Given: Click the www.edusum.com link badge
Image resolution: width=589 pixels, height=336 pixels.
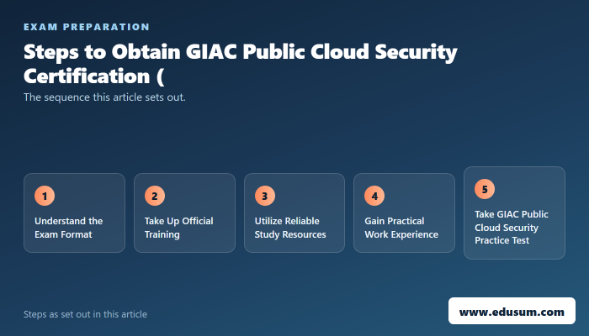Looking at the screenshot, I should [x=512, y=311].
